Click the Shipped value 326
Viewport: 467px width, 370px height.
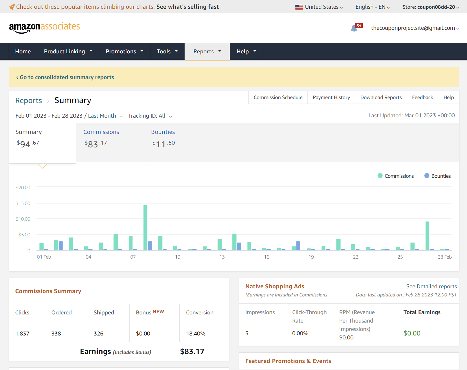point(99,334)
